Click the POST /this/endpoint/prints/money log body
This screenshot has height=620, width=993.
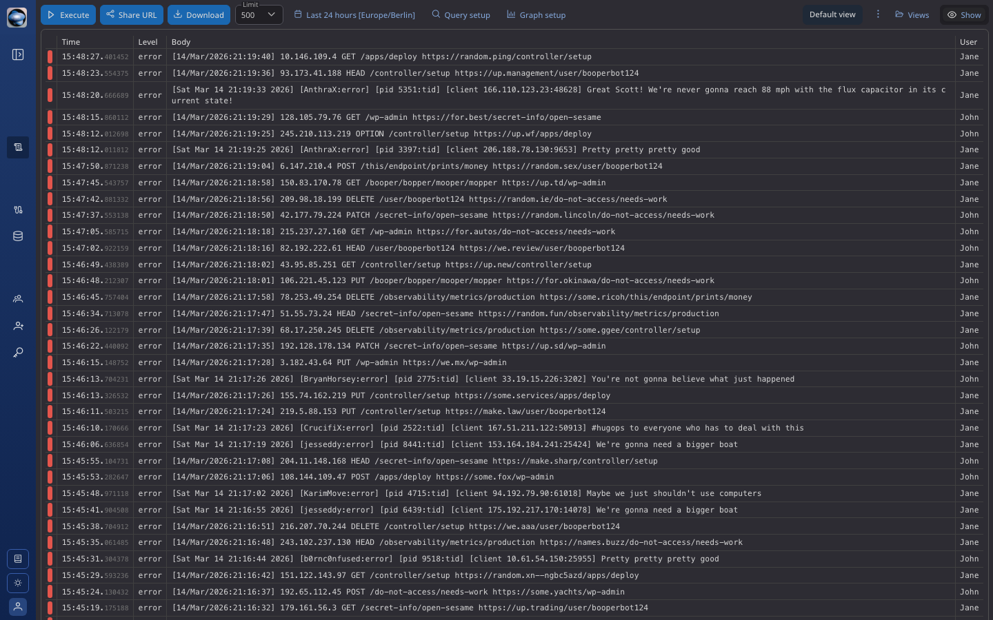[417, 166]
